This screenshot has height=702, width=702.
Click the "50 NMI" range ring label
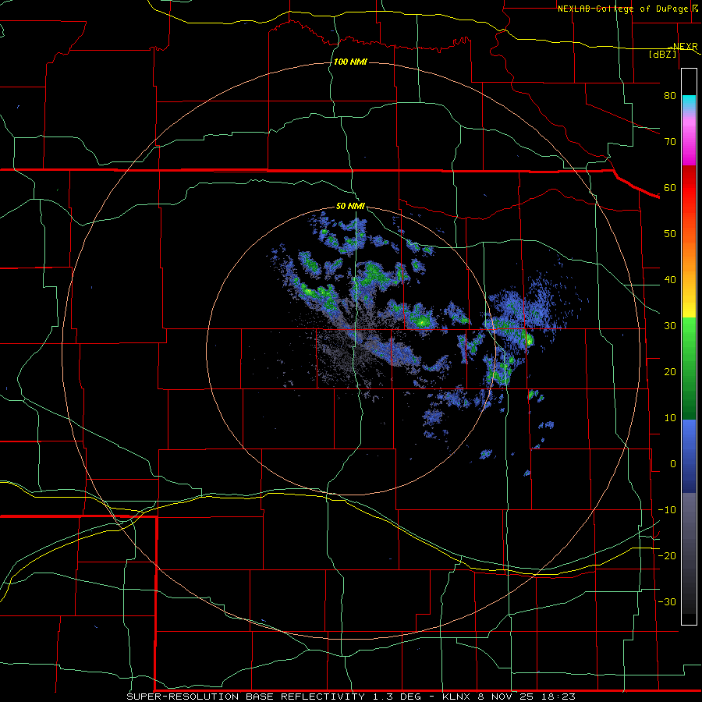coord(350,206)
